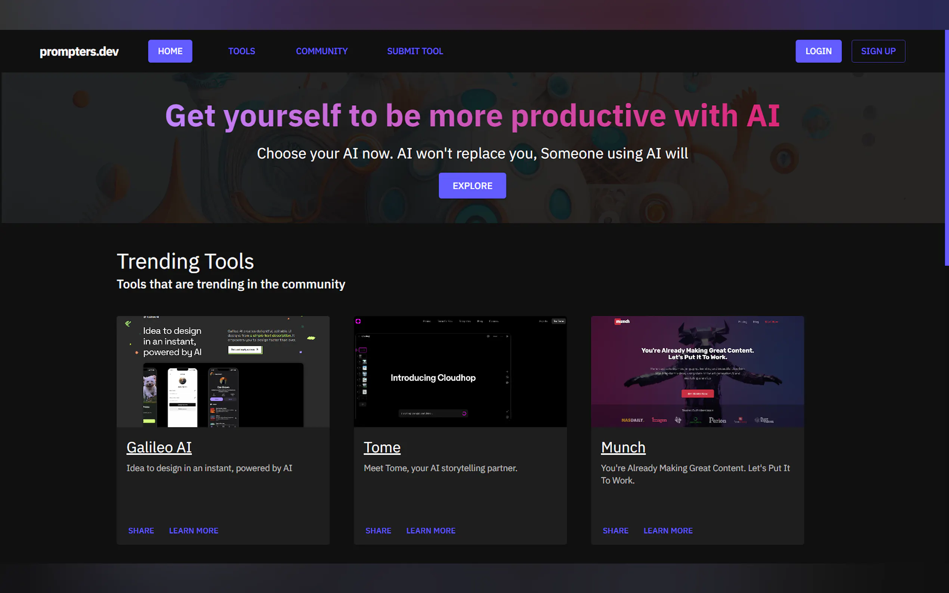Viewport: 949px width, 593px height.
Task: Click the 'Tools that are trending in the community' subtitle
Action: point(231,284)
